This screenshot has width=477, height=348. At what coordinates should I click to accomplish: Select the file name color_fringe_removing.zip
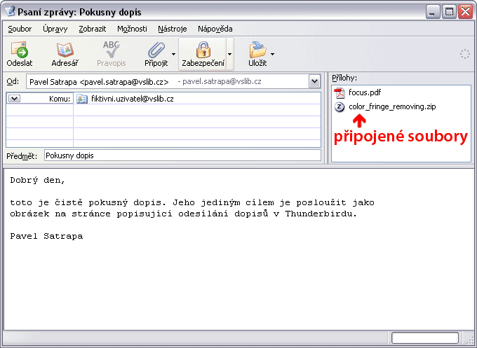click(392, 107)
